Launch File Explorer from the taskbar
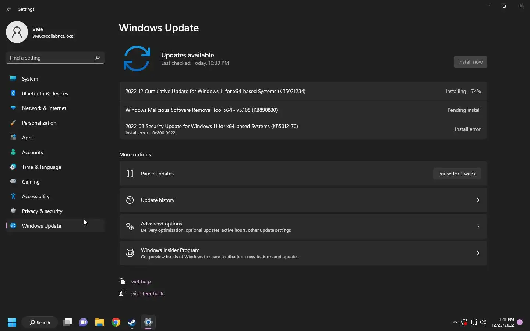 100,323
